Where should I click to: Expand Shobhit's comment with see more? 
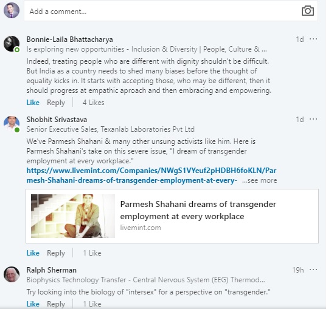(259, 180)
